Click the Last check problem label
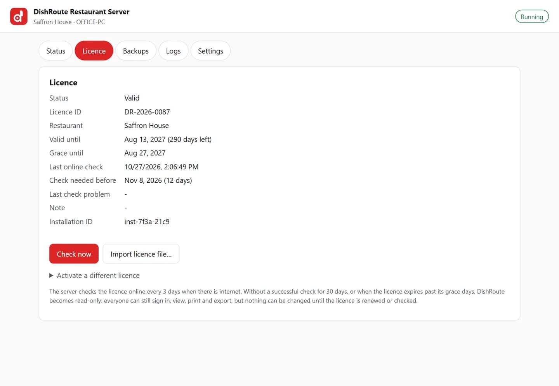The image size is (559, 386). coord(80,194)
